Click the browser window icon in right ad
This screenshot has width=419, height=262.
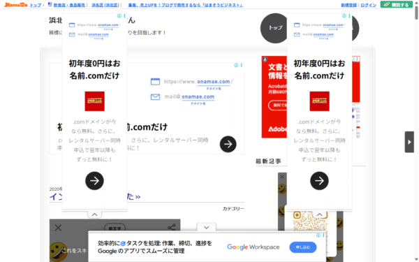pyautogui.click(x=297, y=25)
